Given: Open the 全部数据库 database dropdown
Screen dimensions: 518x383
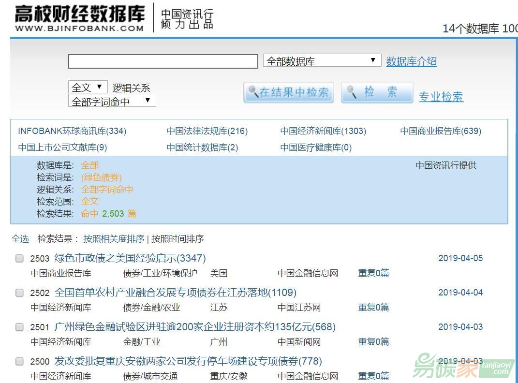Looking at the screenshot, I should (x=322, y=61).
